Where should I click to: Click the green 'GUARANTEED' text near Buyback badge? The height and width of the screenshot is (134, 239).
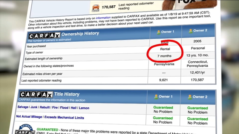pyautogui.click(x=48, y=130)
